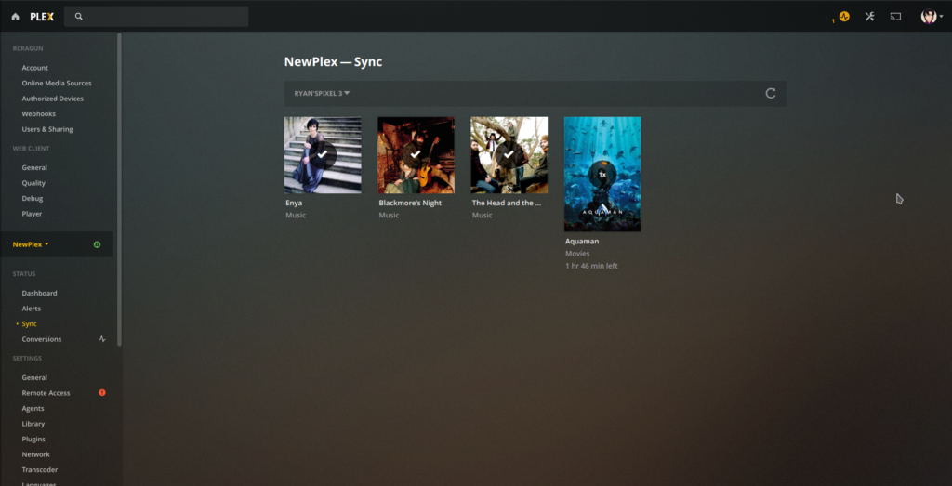Screen dimensions: 952x486
Task: Click the sidebar scrollbar
Action: [120, 190]
